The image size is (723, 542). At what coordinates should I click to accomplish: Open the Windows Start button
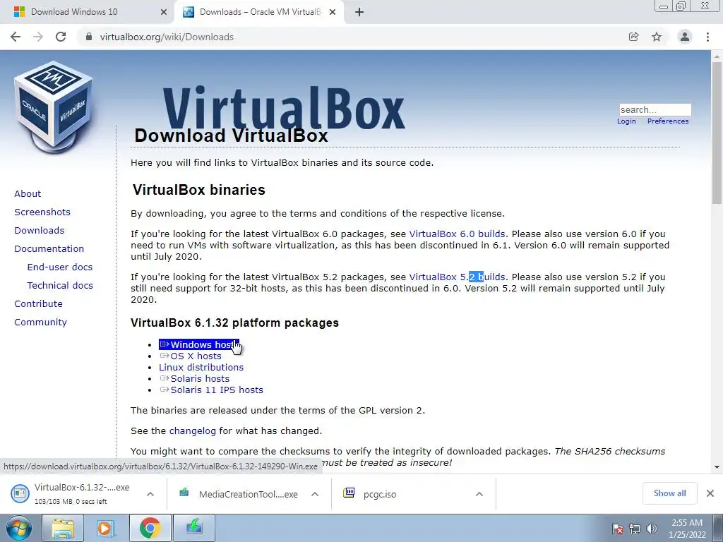tap(18, 528)
